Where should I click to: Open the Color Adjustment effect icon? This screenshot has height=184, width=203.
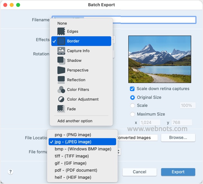61,99
